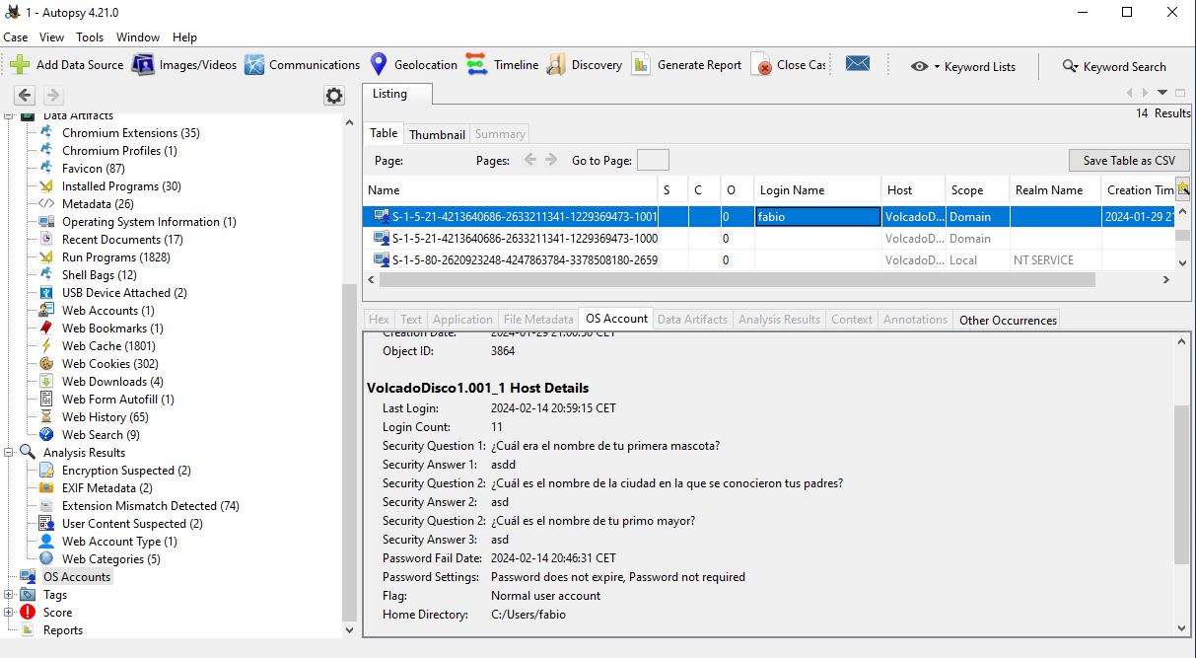Viewport: 1196px width, 658px height.
Task: Open the Keyword Lists dropdown
Action: click(x=963, y=66)
